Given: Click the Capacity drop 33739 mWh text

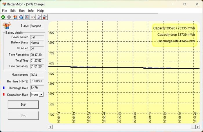Looking at the screenshot, I should [176, 35].
